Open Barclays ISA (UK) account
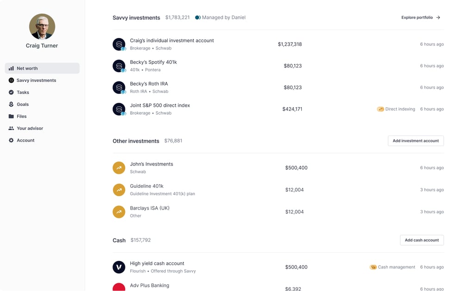This screenshot has height=291, width=474. click(x=278, y=212)
